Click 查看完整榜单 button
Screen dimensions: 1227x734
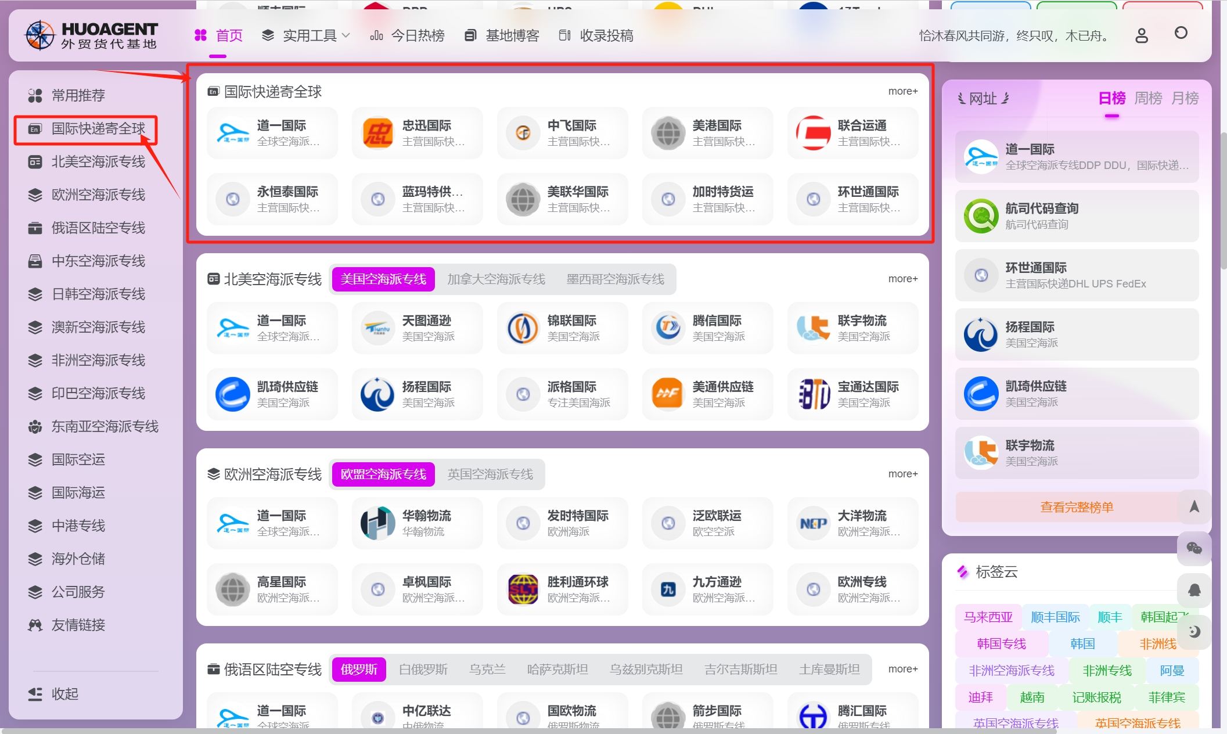(1077, 507)
